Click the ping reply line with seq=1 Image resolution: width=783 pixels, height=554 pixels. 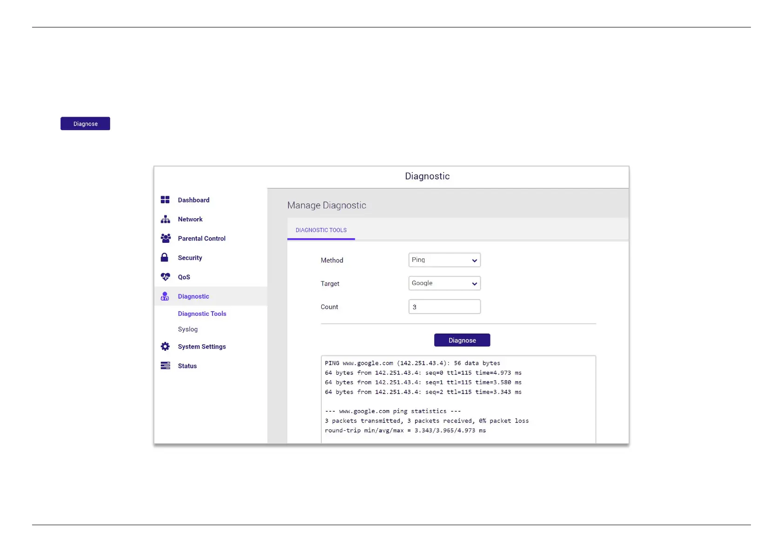point(423,382)
